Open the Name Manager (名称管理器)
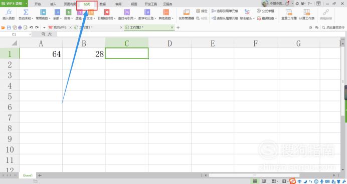Screen dimensions: 347x184 tap(187, 14)
